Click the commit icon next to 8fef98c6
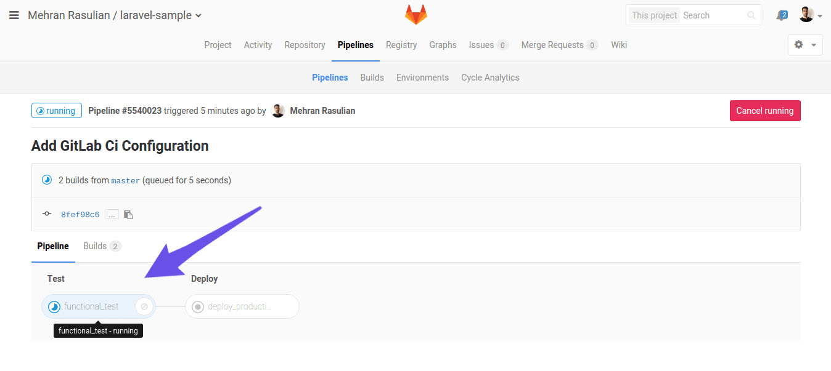This screenshot has height=371, width=831. pos(46,213)
